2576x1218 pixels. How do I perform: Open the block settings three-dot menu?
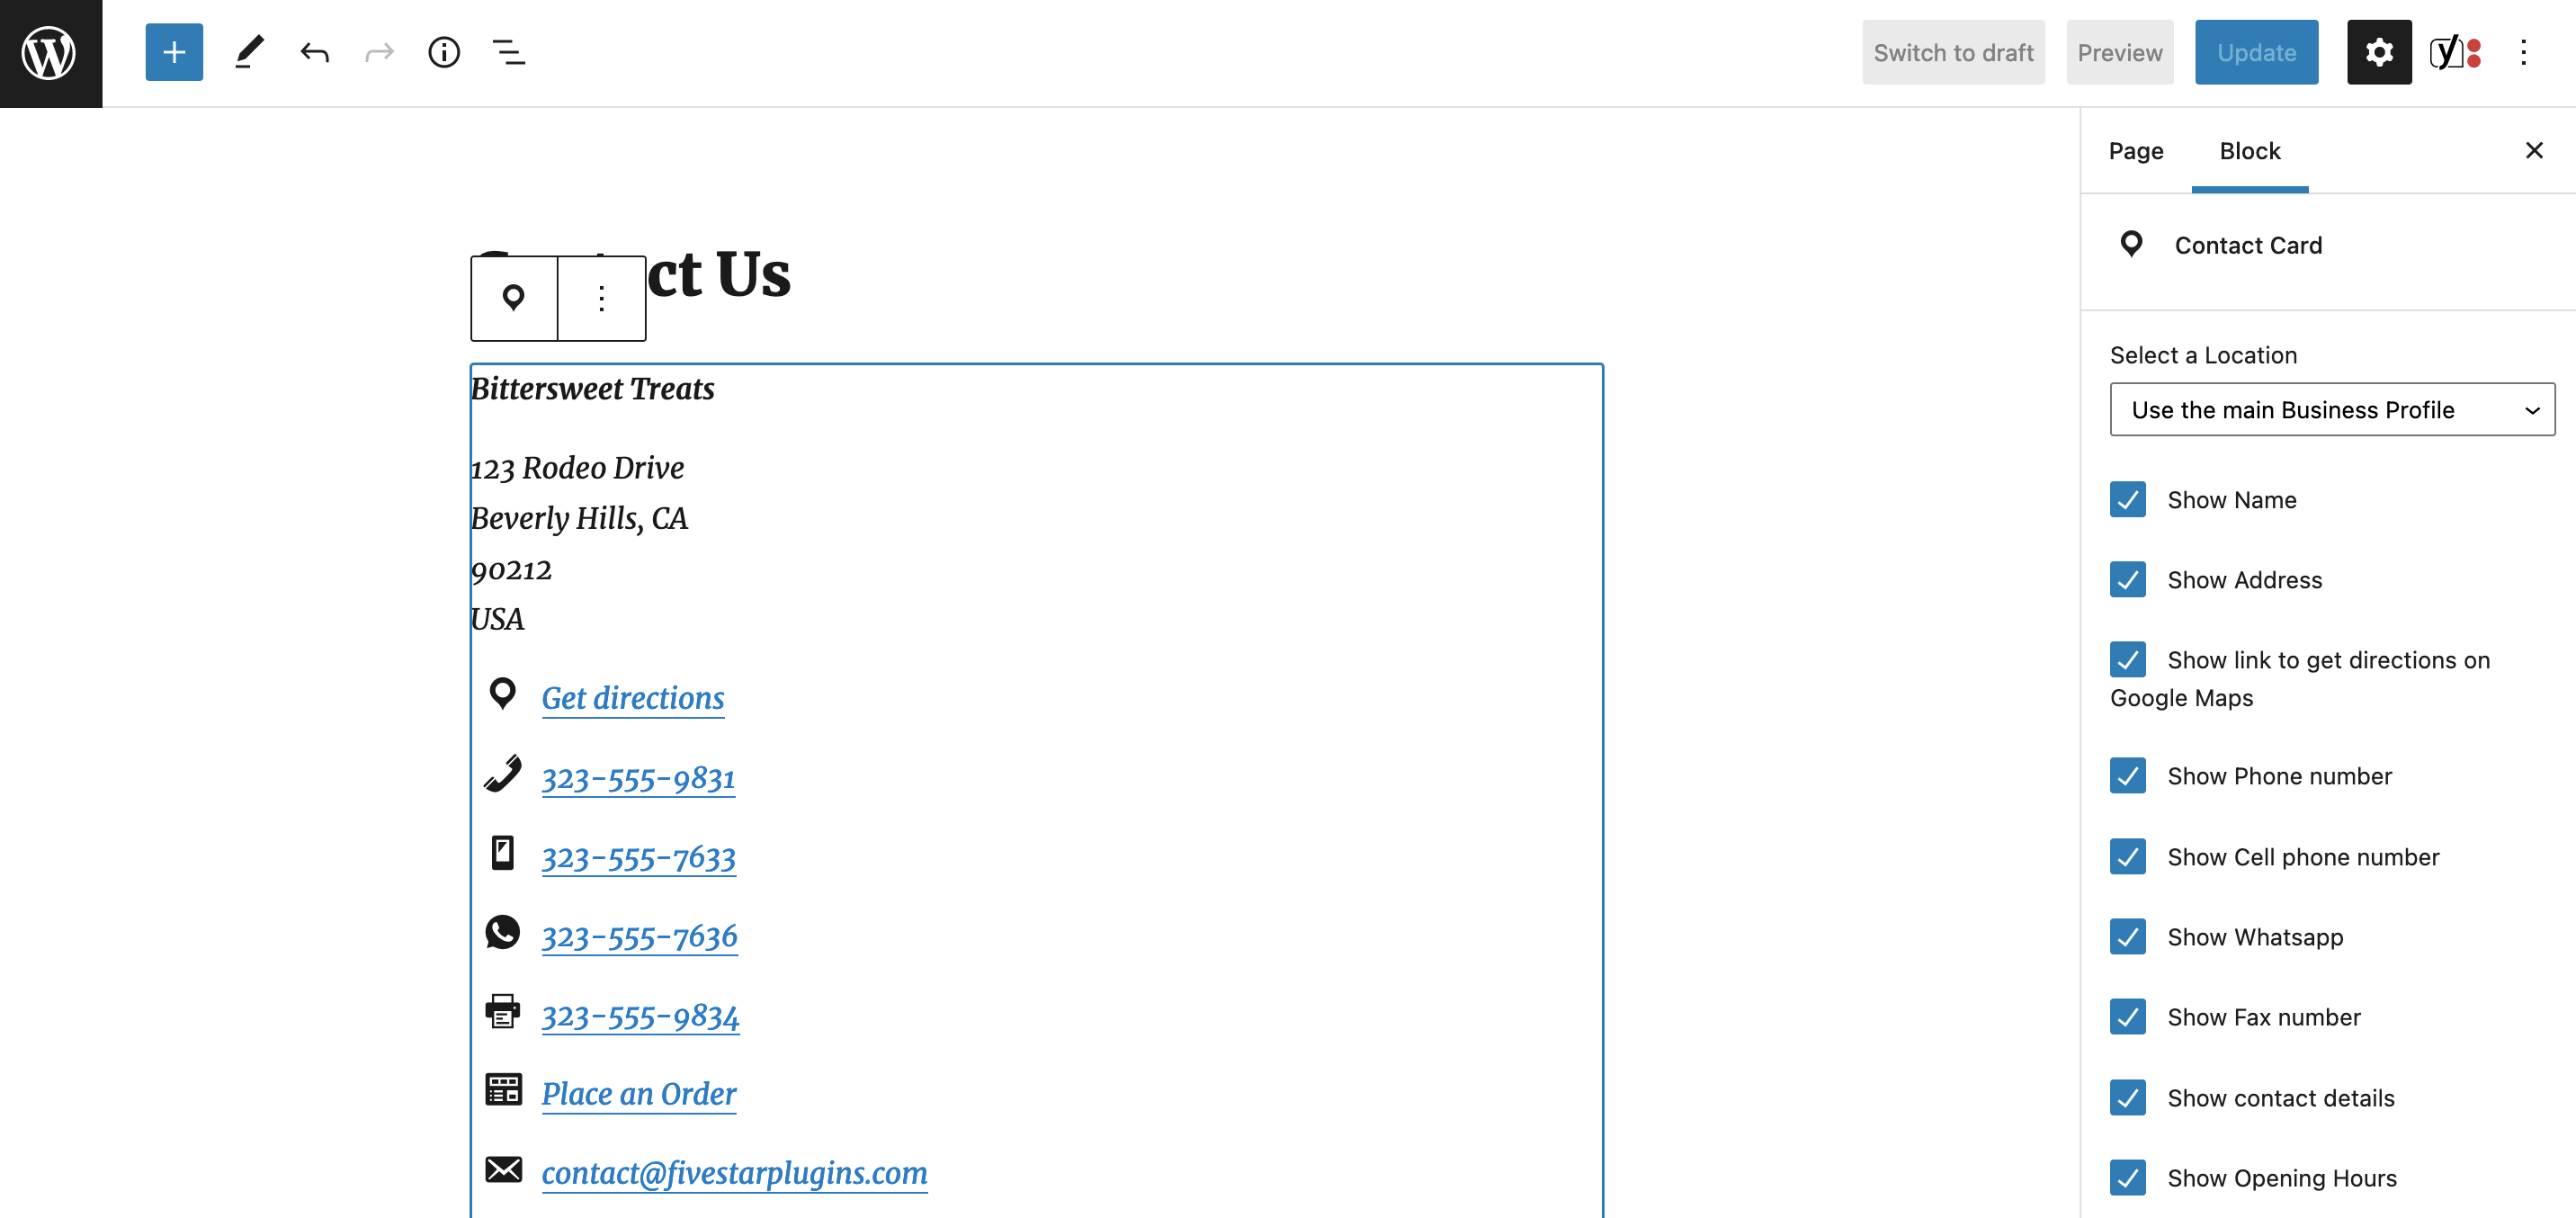602,298
